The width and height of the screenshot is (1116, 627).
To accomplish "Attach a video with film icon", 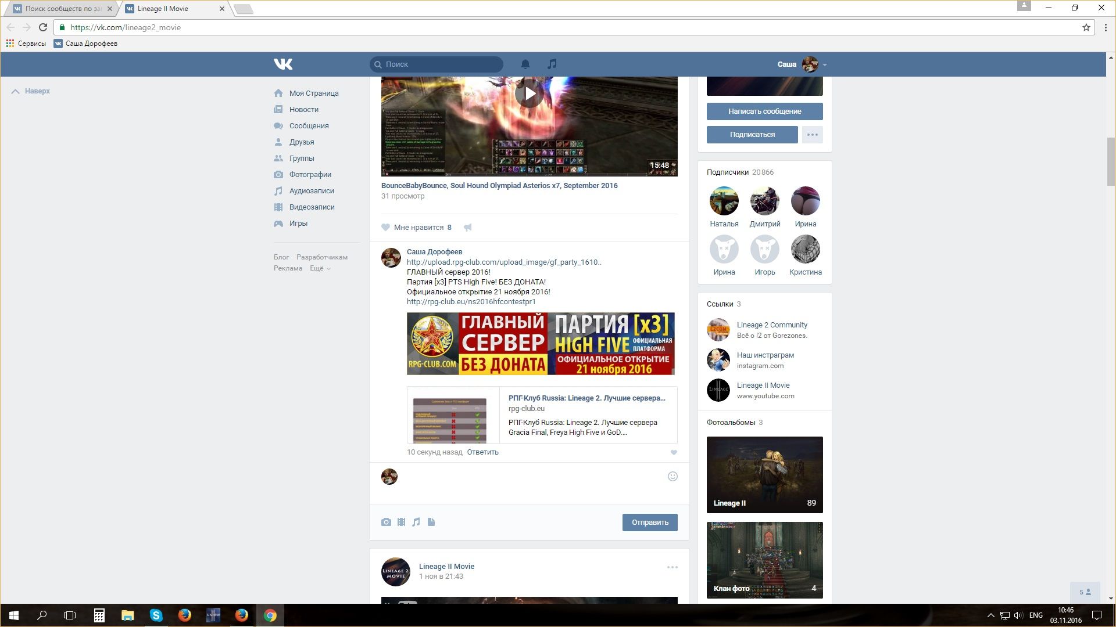I will tap(401, 522).
